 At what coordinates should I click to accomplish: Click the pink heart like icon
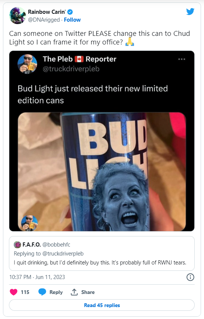[13, 292]
